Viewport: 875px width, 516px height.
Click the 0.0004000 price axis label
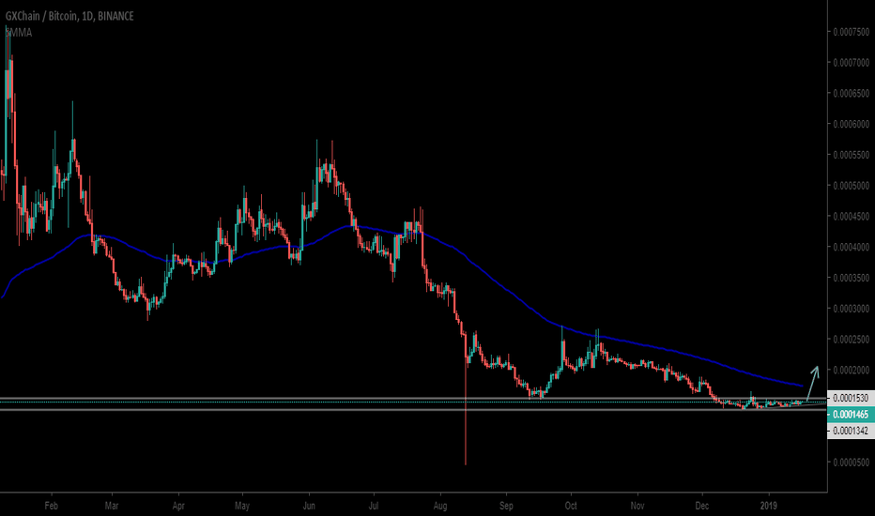pyautogui.click(x=851, y=247)
